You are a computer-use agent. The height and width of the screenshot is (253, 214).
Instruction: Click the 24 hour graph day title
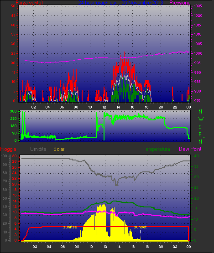tap(120, 3)
